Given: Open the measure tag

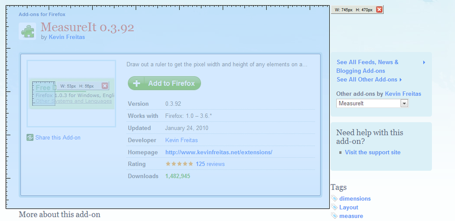Looking at the screenshot, I should 351,216.
